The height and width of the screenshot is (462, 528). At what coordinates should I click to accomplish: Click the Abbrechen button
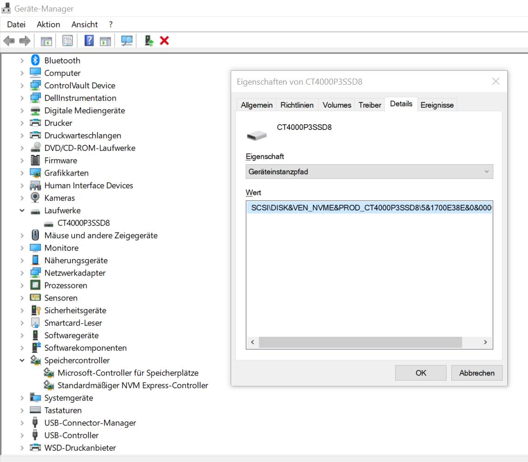coord(477,373)
